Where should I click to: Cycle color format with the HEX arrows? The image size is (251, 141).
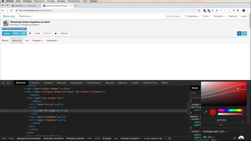coord(243,122)
